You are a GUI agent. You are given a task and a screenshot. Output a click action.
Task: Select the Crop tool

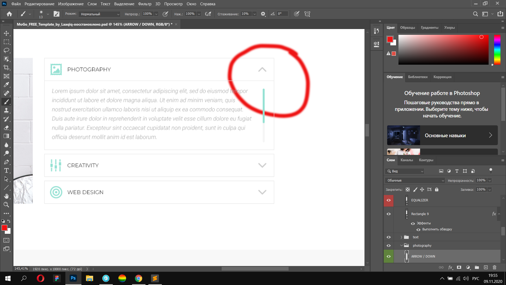click(x=6, y=68)
